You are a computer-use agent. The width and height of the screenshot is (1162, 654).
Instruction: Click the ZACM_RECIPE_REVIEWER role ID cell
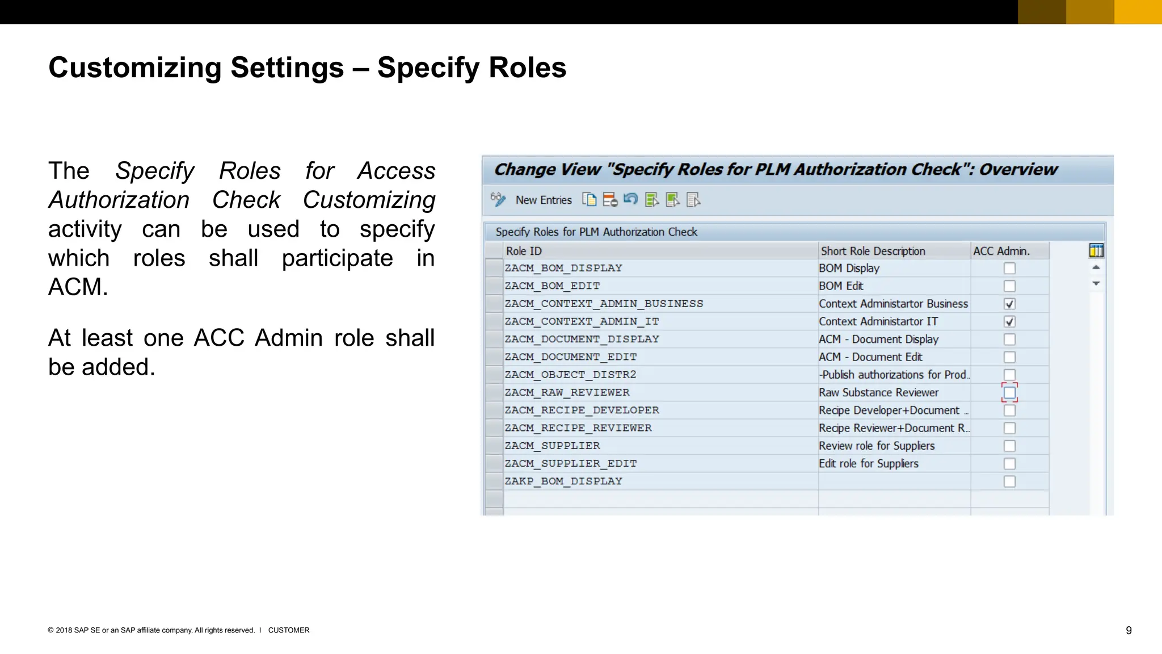[x=660, y=428]
